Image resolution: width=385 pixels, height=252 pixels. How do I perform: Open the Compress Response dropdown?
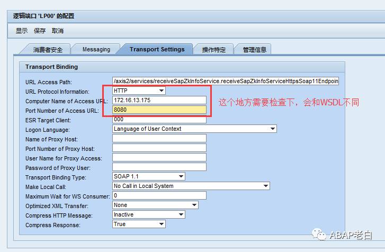139,224
